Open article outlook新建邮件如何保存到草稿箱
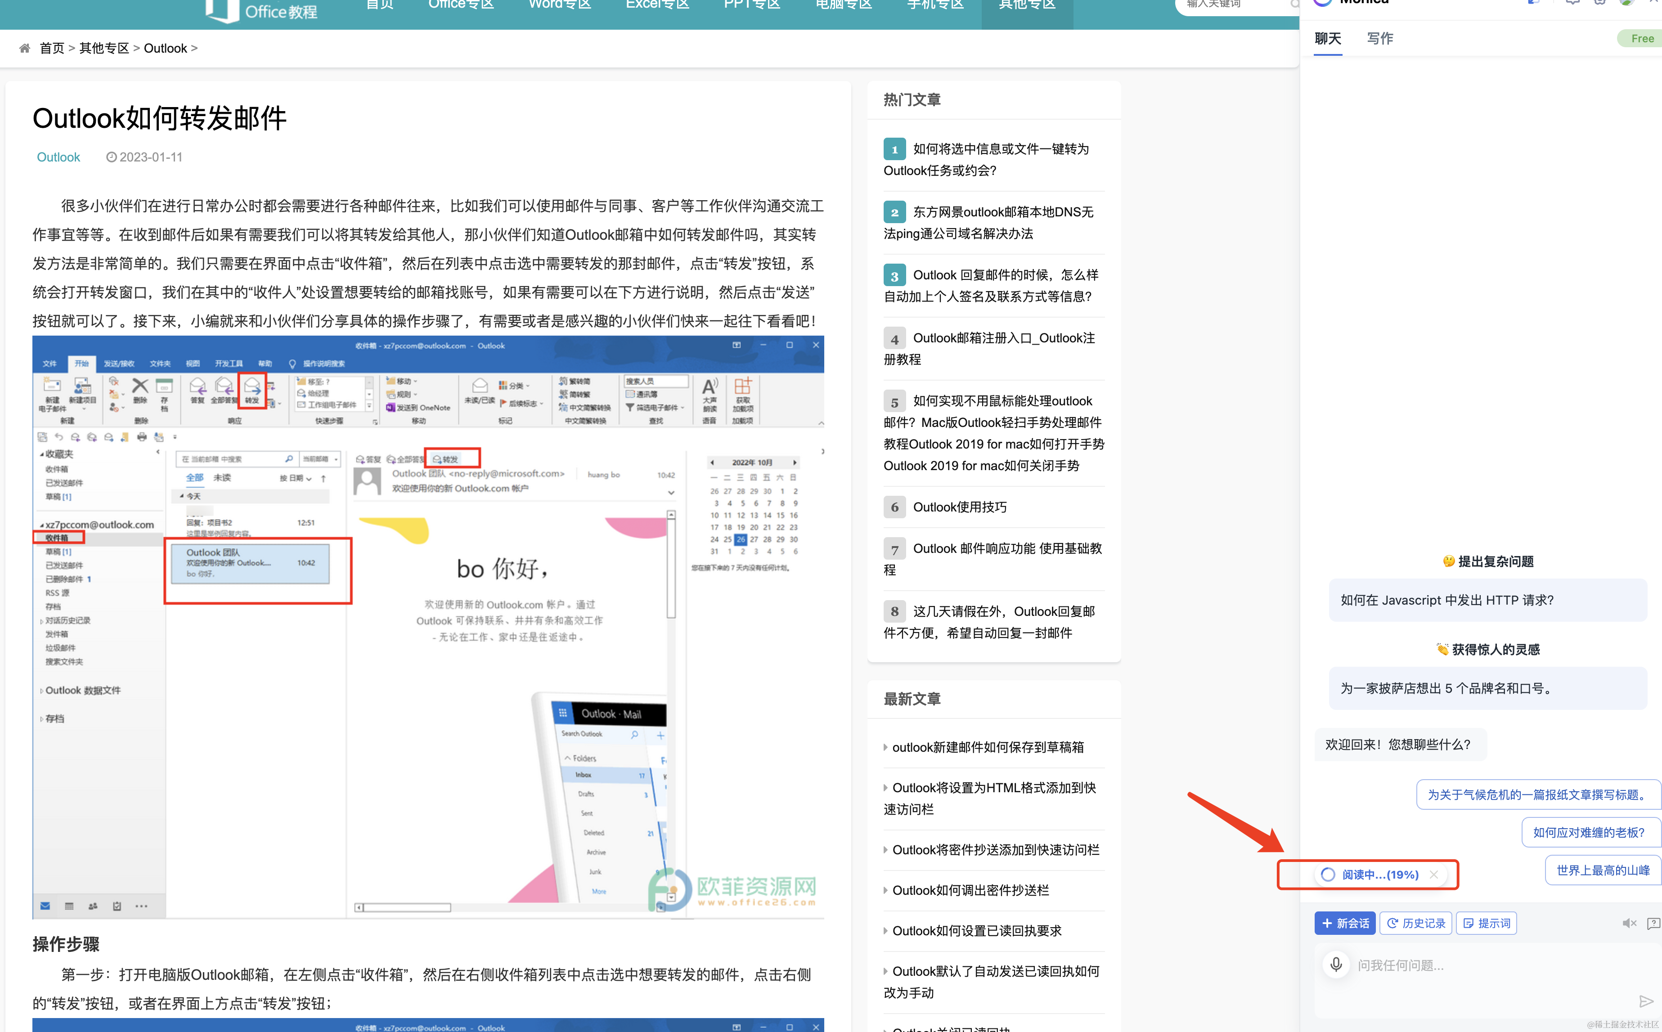1662x1032 pixels. pyautogui.click(x=988, y=747)
